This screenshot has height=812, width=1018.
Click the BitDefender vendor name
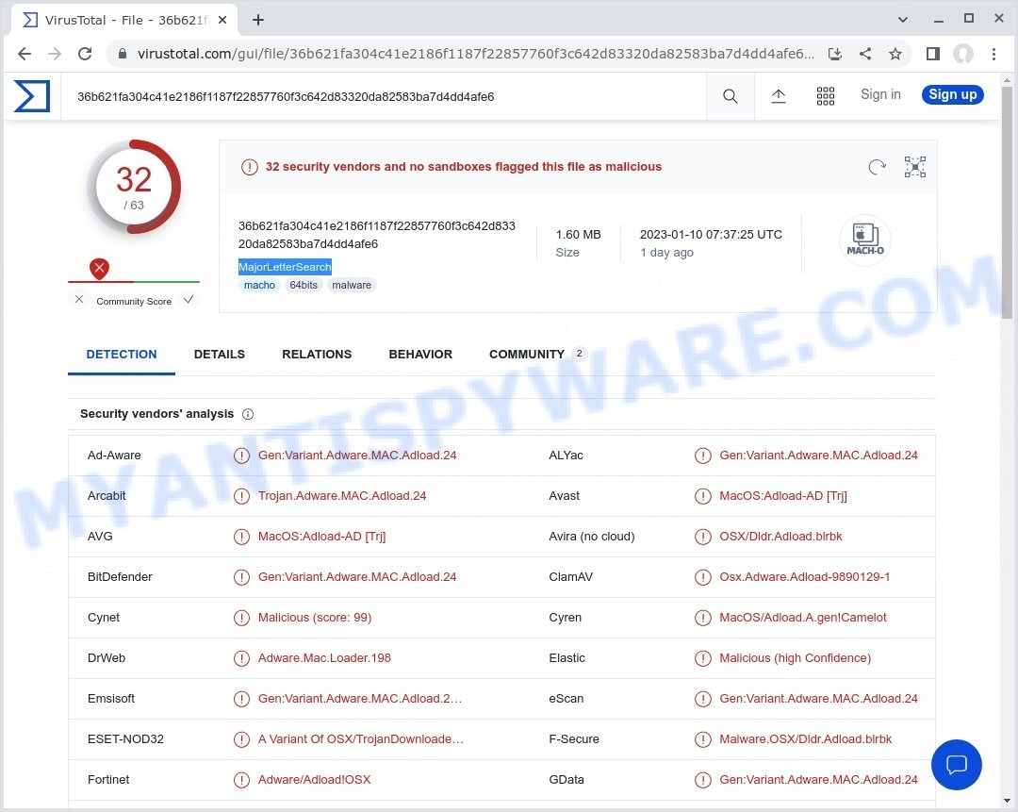pos(120,577)
